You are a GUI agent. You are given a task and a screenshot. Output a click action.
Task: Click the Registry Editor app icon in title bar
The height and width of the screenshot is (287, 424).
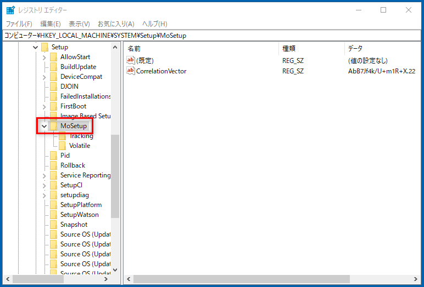tap(10, 10)
